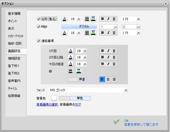170x132 pixels.
Task: Toggle Underline in the 時計 row
Action: tap(114, 33)
